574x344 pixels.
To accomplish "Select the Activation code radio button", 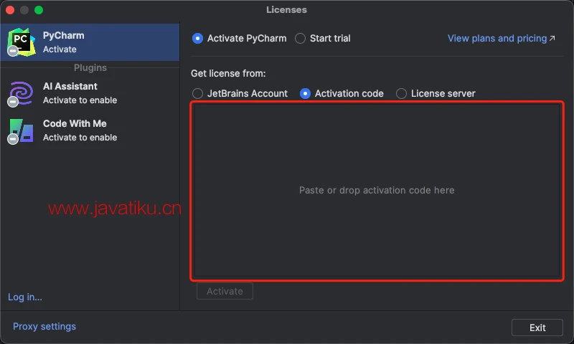I will (x=306, y=94).
